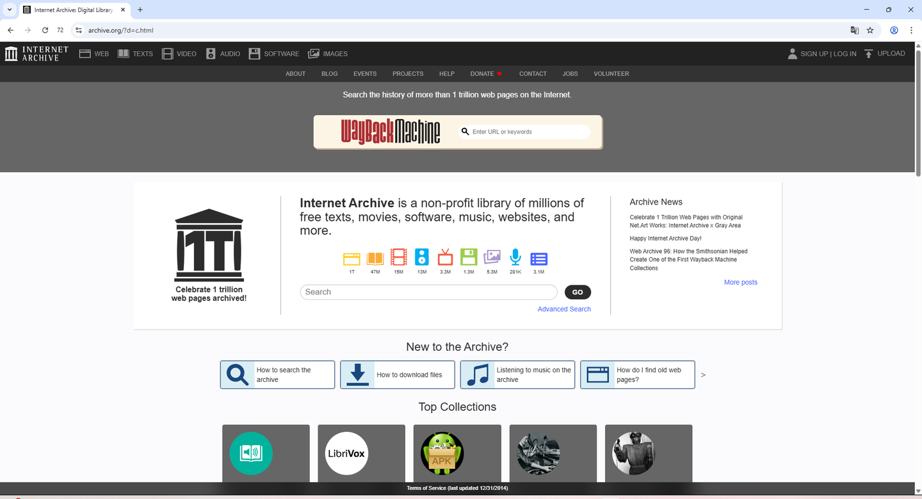Open the APK Android collection thumbnail
This screenshot has width=922, height=499.
(442, 454)
